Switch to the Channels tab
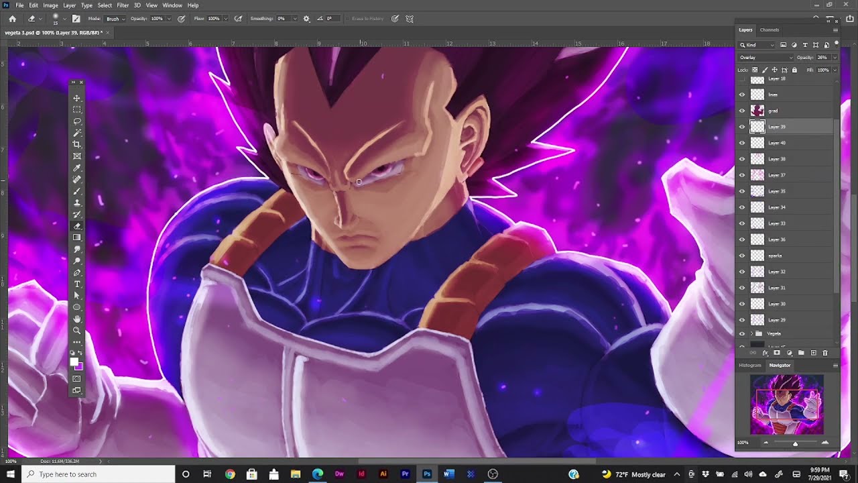Viewport: 858px width, 483px height. pyautogui.click(x=770, y=30)
